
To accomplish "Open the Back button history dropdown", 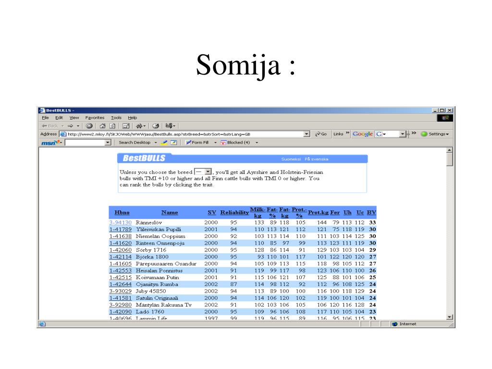I will 62,126.
